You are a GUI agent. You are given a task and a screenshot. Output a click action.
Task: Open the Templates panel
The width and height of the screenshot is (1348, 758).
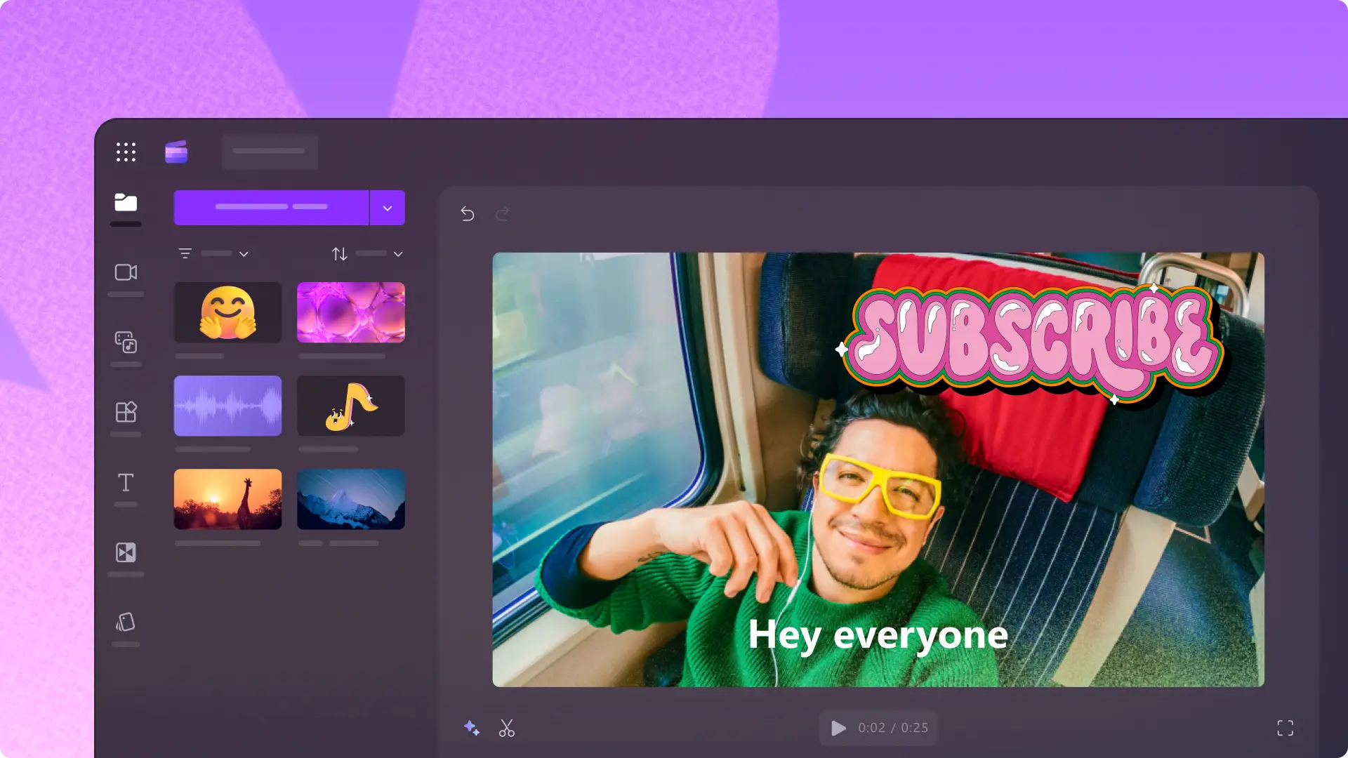pyautogui.click(x=126, y=413)
